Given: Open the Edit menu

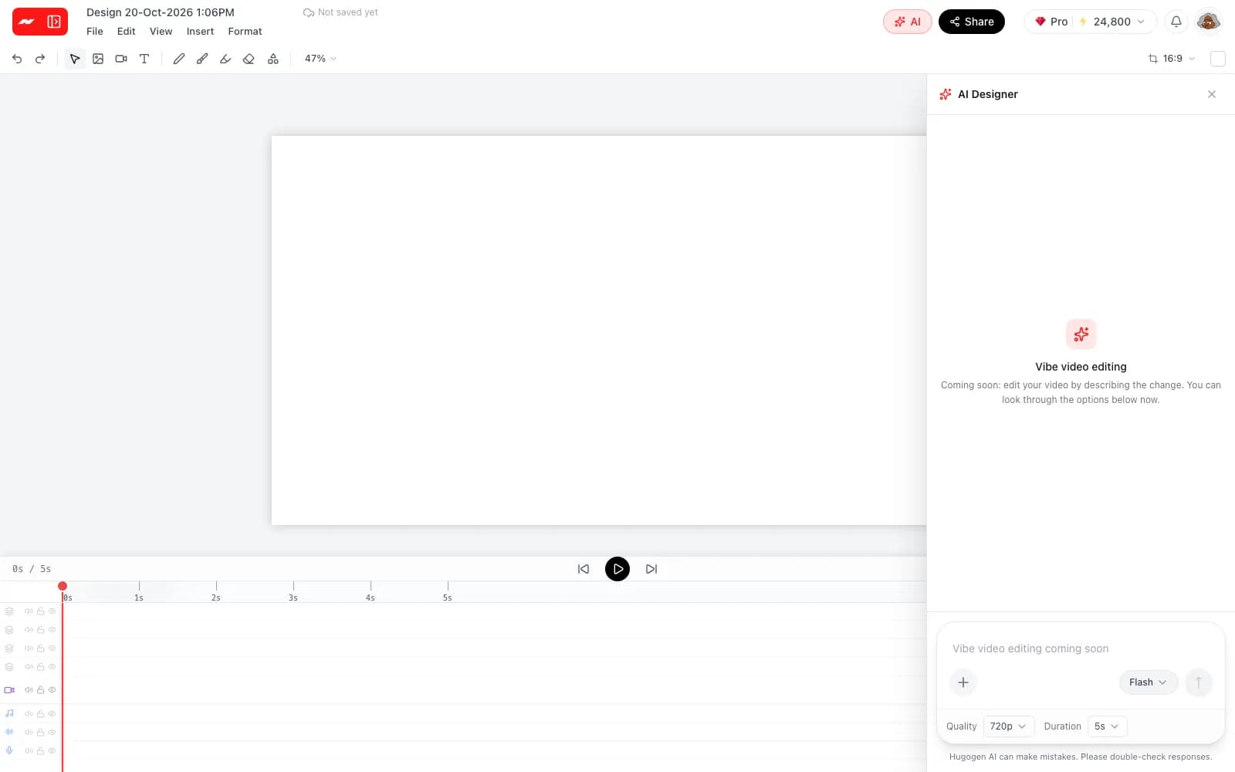Looking at the screenshot, I should click(127, 32).
